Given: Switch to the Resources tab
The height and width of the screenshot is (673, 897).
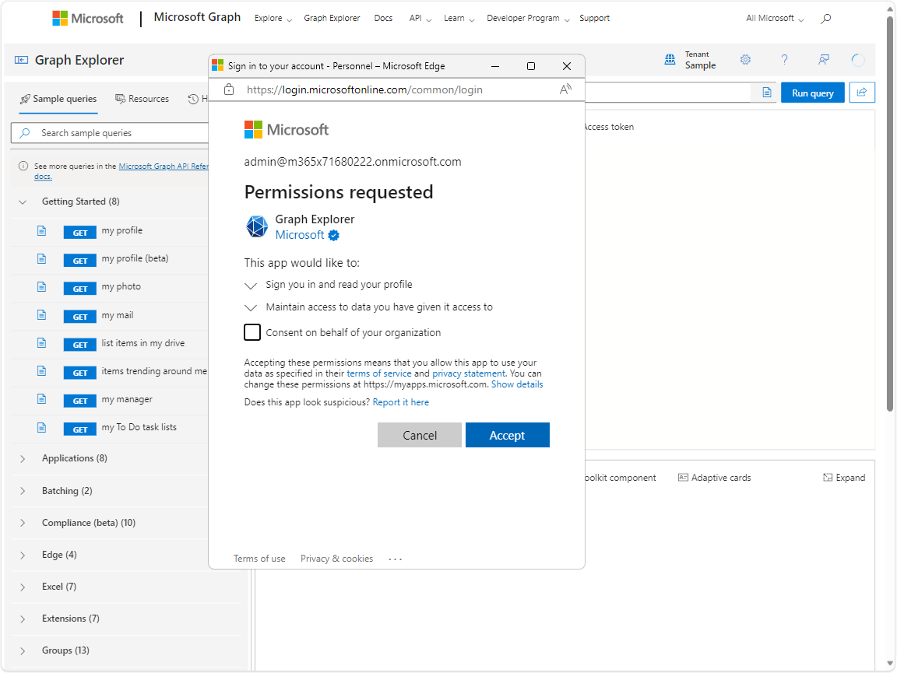Looking at the screenshot, I should coord(142,99).
